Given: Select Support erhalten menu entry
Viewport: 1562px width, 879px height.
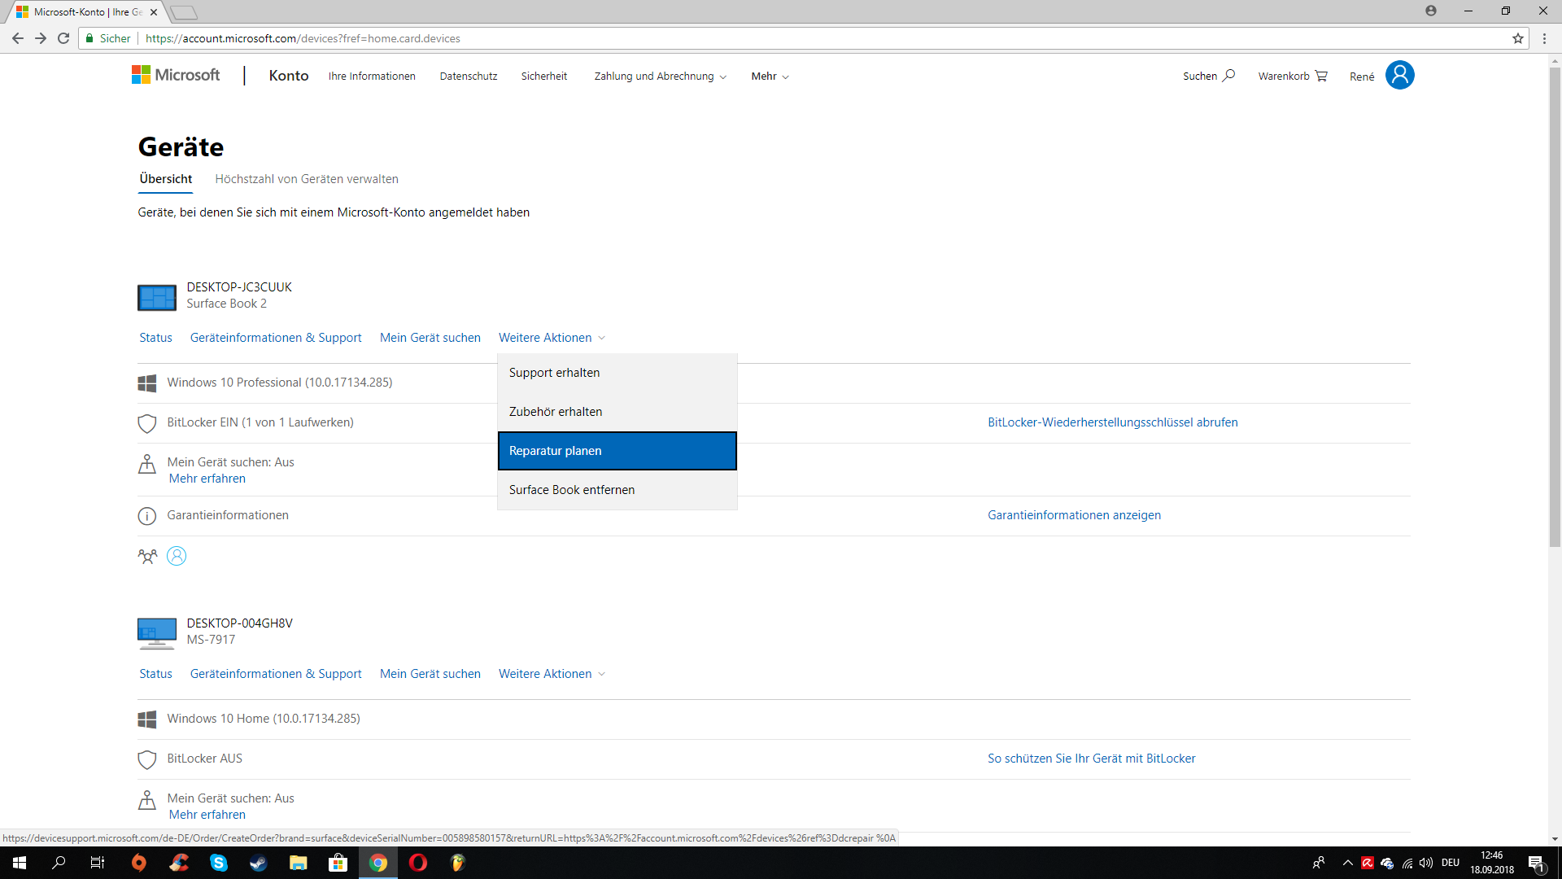Looking at the screenshot, I should click(x=617, y=373).
